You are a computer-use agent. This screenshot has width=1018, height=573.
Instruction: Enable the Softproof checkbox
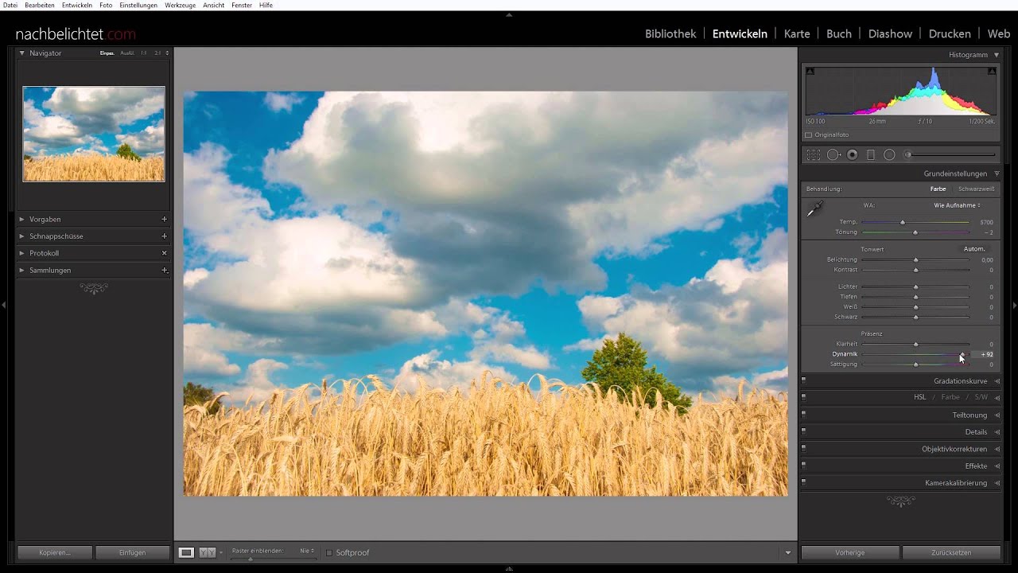click(x=329, y=552)
